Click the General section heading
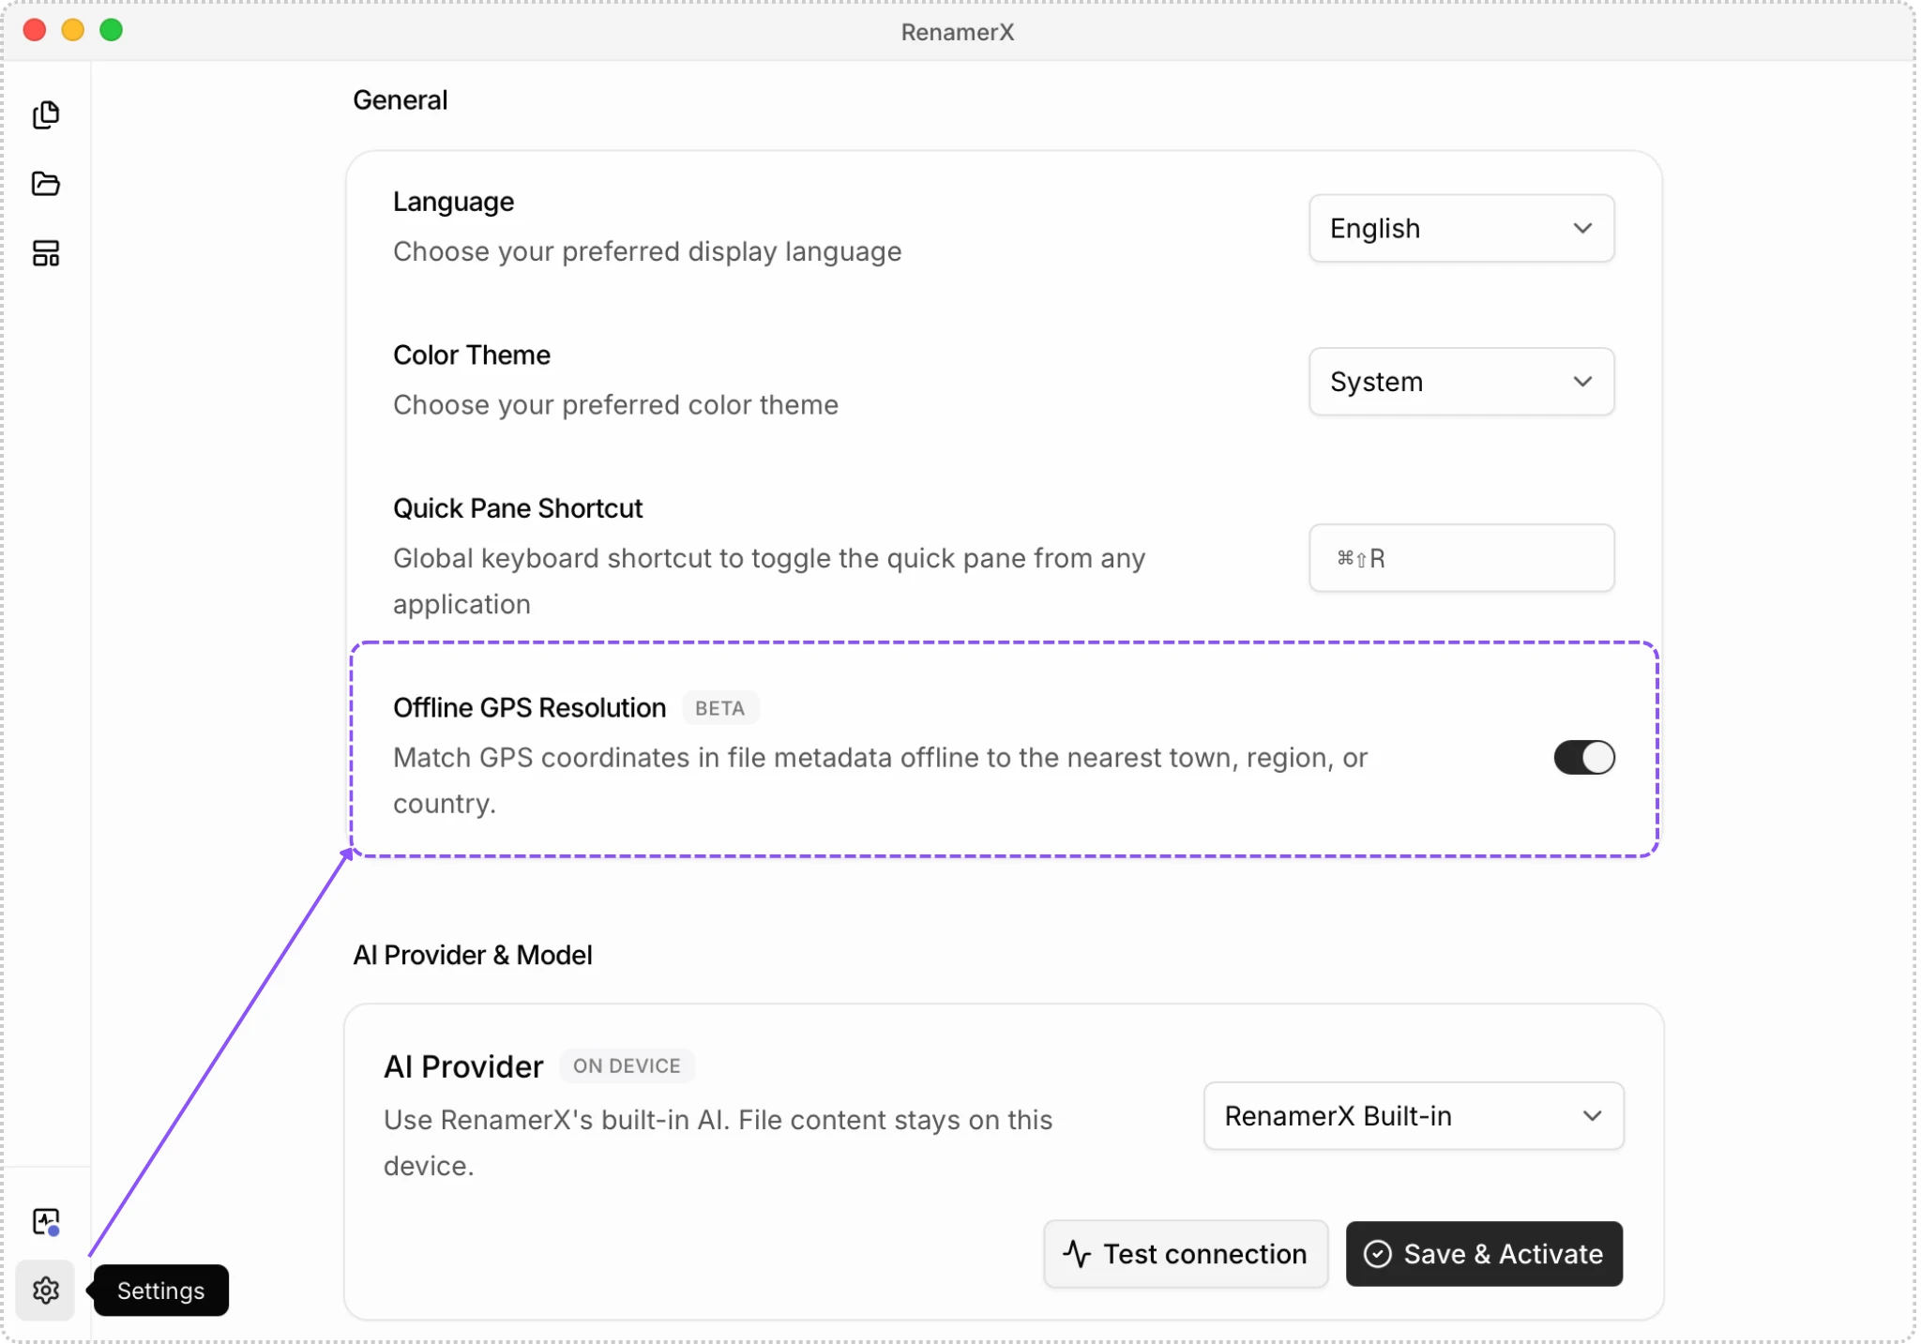Viewport: 1921px width, 1344px height. pos(401,100)
